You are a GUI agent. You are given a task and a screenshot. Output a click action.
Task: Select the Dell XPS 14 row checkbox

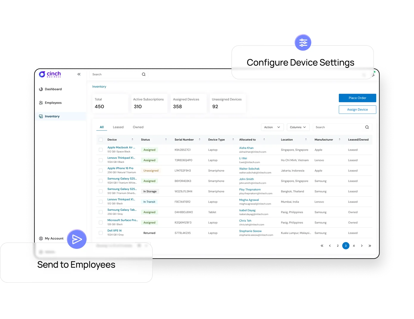pyautogui.click(x=101, y=233)
